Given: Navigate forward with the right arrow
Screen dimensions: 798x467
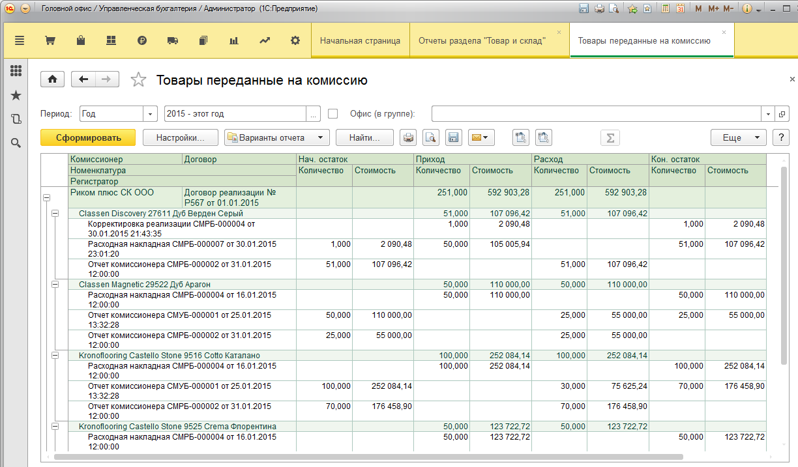Looking at the screenshot, I should [107, 79].
